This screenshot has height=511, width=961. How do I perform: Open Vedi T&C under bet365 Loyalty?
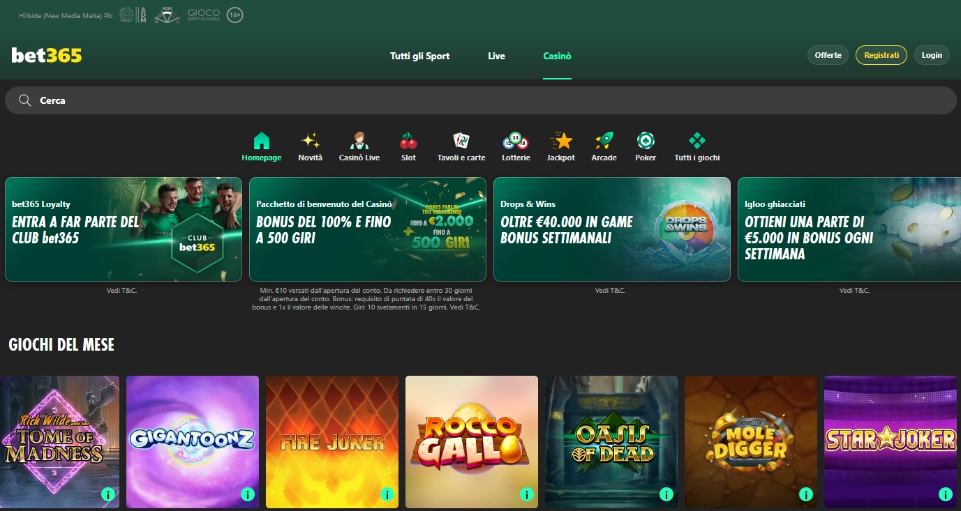(123, 290)
